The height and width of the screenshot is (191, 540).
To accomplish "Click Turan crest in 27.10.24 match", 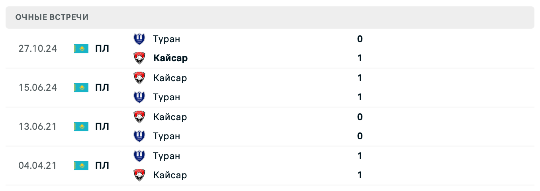I will [139, 39].
